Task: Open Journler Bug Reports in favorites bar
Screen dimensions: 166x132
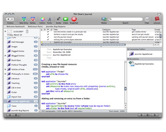Action: (x=56, y=26)
